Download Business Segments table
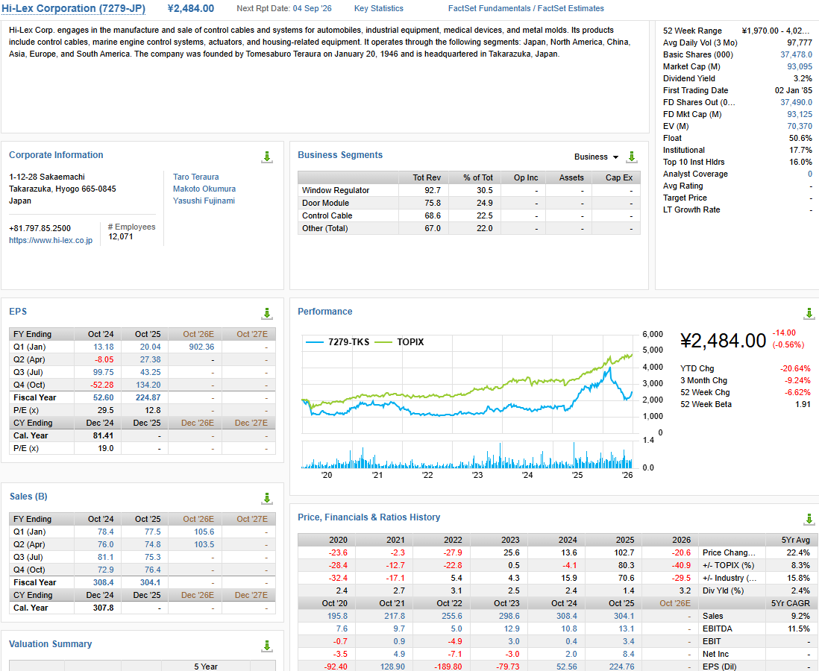 [x=632, y=157]
